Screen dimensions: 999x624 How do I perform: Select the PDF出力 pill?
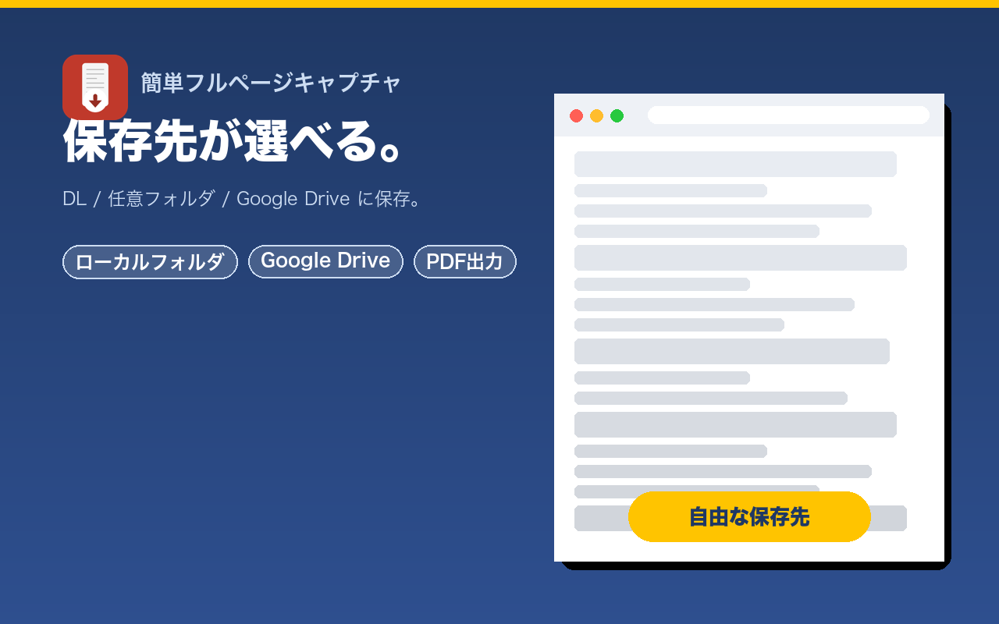465,262
